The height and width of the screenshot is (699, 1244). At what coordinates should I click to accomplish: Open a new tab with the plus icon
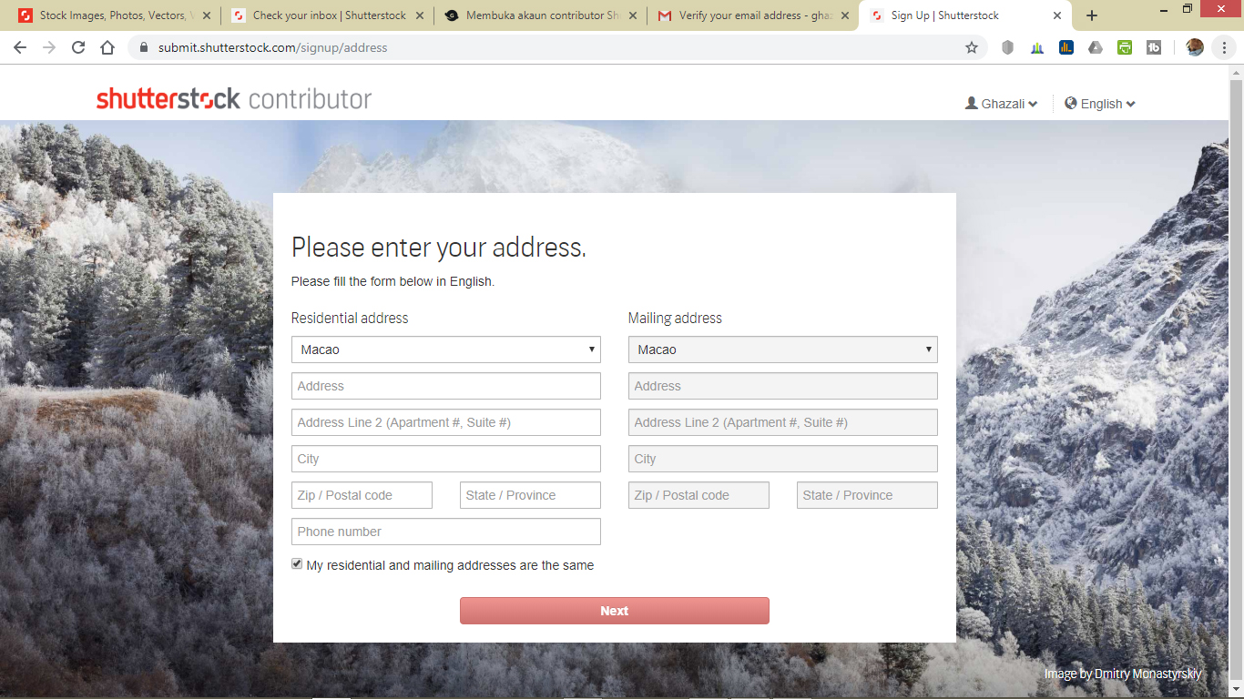[1092, 15]
